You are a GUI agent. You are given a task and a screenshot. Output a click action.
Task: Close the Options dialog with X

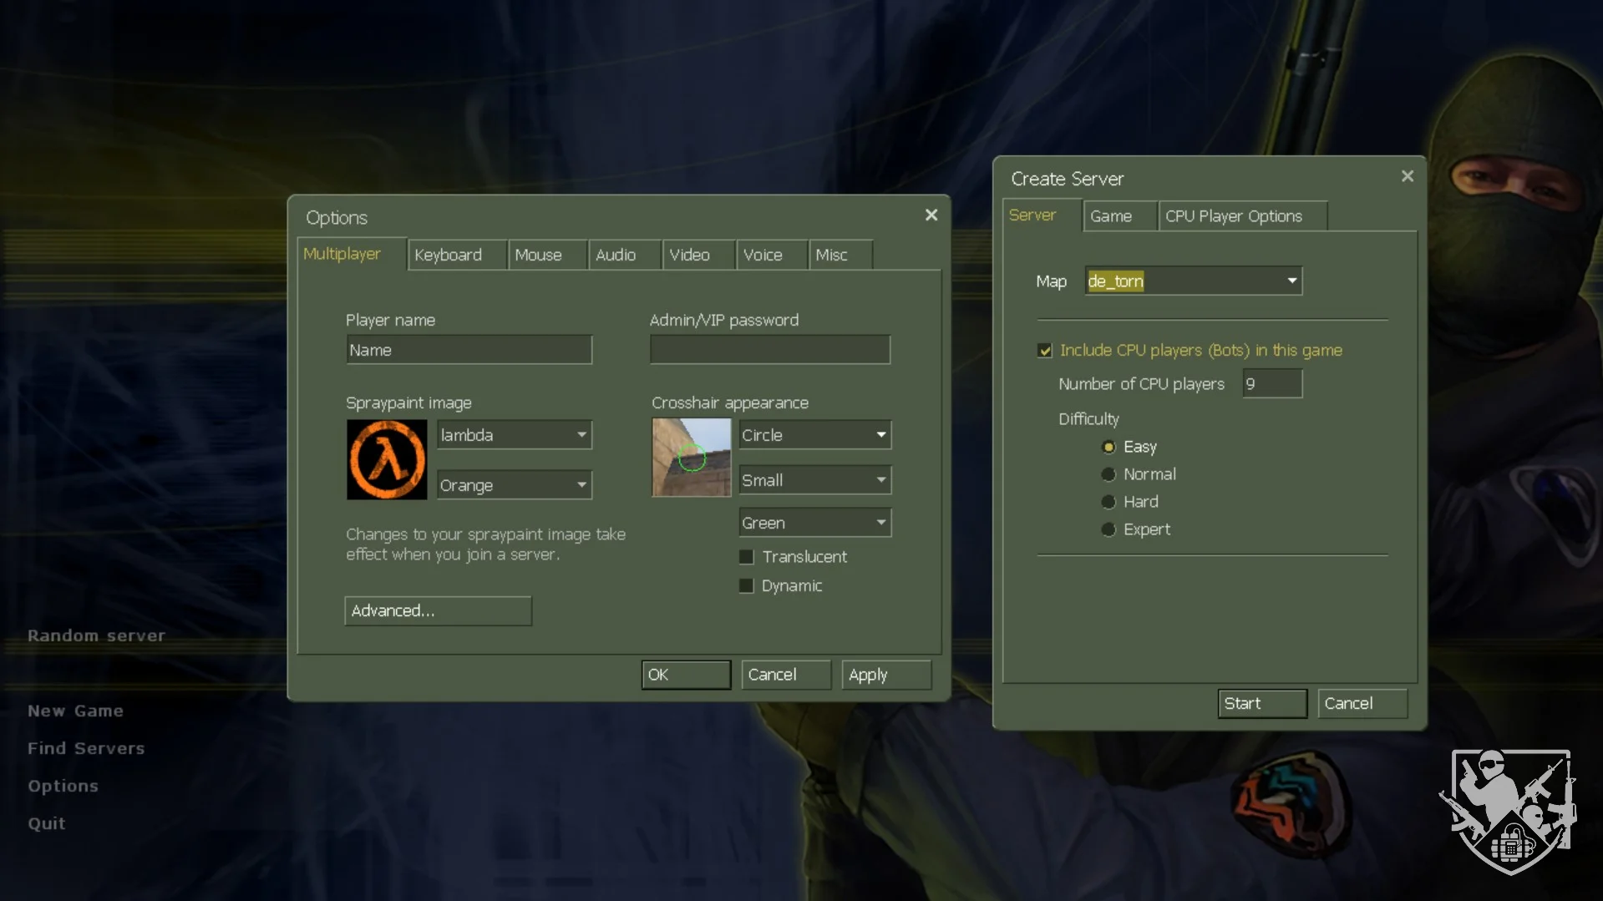click(x=931, y=215)
